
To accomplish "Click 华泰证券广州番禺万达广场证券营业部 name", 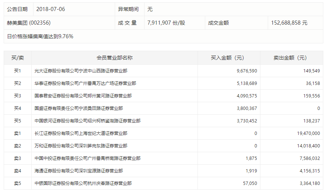I will point(85,83).
